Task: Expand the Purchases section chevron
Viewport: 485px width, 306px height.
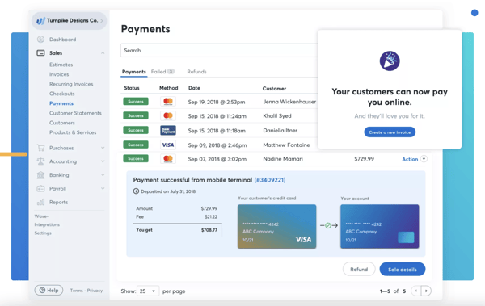Action: point(103,148)
